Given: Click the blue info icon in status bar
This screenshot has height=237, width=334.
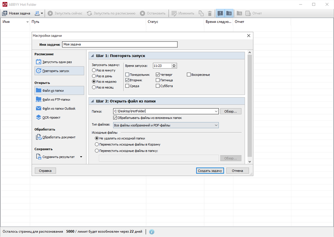Looking at the screenshot, I should point(152,232).
